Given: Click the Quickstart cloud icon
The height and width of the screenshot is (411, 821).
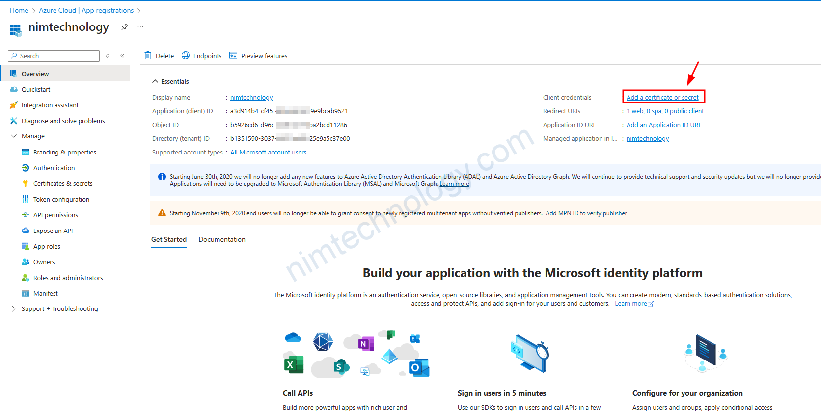Looking at the screenshot, I should 14,89.
